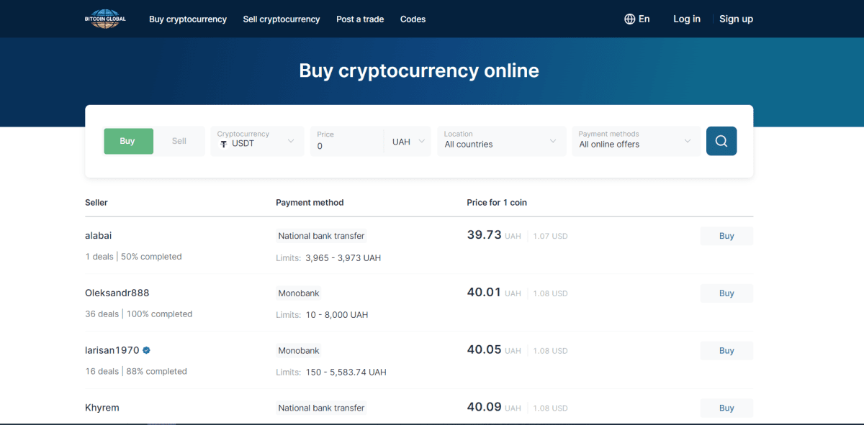Screen dimensions: 864x425
Task: Click the search magnifier icon
Action: tap(721, 141)
